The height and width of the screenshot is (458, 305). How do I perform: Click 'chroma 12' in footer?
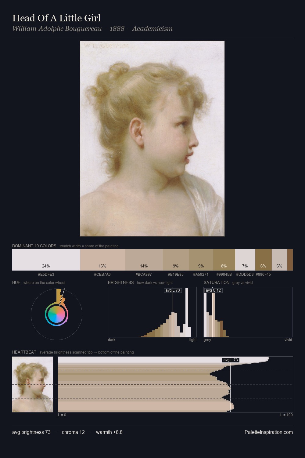pyautogui.click(x=73, y=432)
